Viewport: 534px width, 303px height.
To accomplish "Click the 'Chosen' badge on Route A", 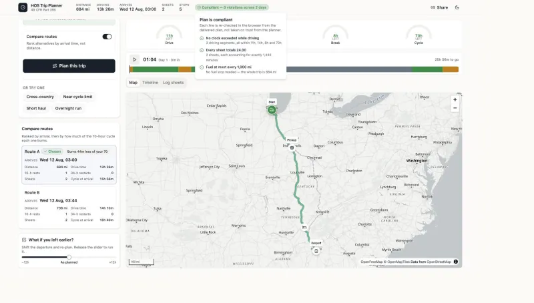I will [53, 151].
